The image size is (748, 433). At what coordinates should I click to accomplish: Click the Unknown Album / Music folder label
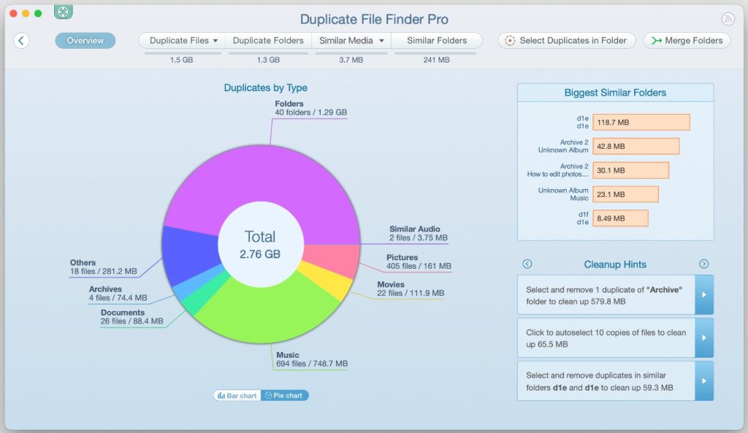(563, 194)
